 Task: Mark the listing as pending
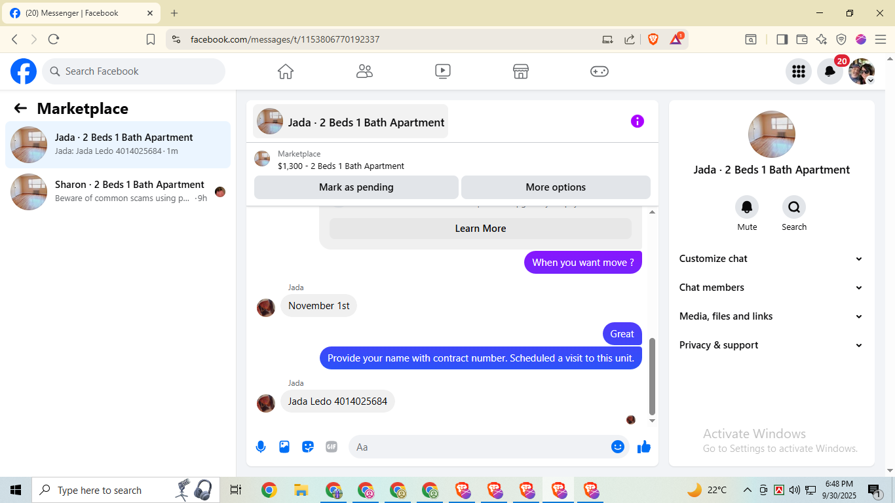pyautogui.click(x=356, y=187)
